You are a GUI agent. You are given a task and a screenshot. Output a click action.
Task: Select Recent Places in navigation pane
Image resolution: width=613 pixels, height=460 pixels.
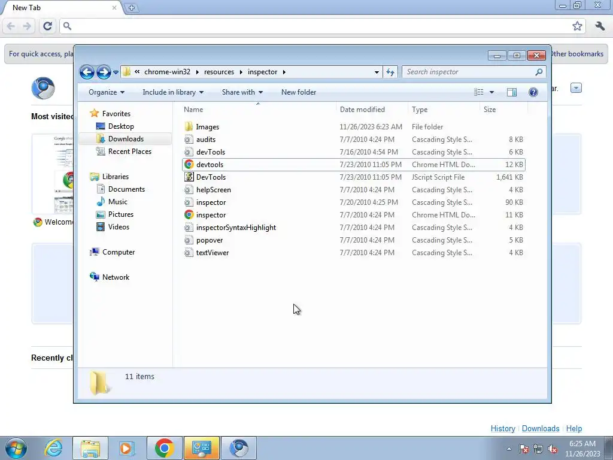(x=129, y=152)
